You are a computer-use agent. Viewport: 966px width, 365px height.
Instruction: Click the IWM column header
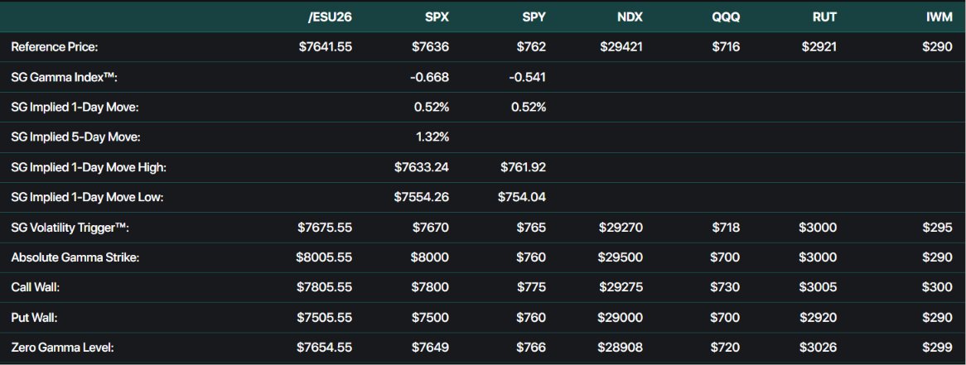click(939, 17)
